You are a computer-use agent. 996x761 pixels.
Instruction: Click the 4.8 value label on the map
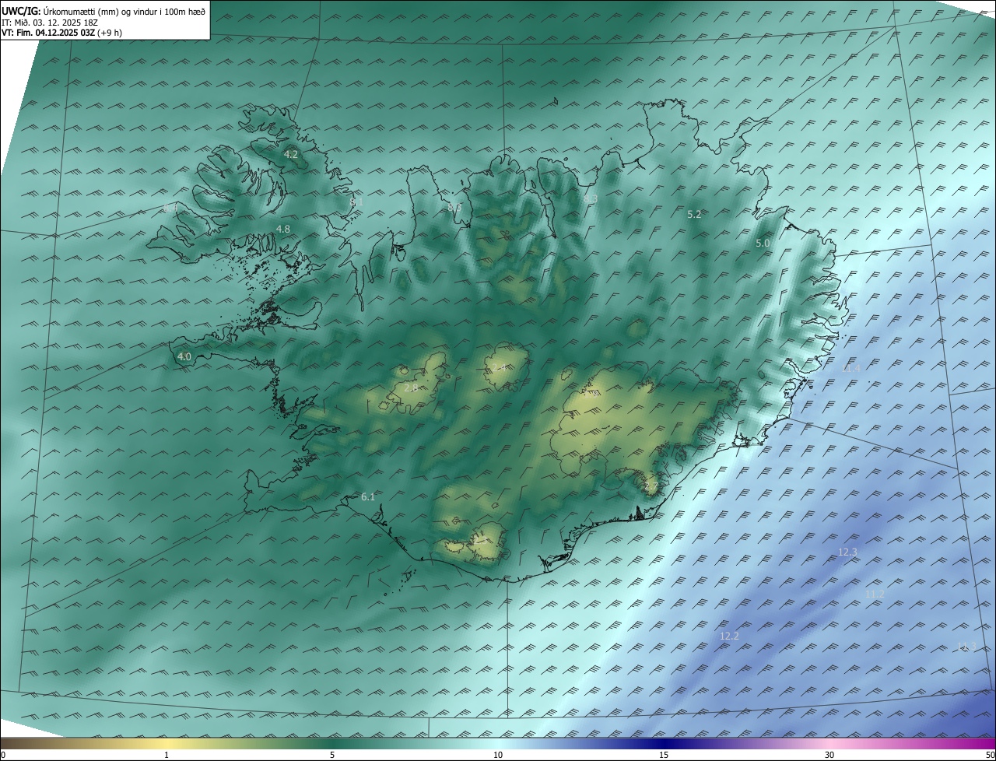coord(283,229)
